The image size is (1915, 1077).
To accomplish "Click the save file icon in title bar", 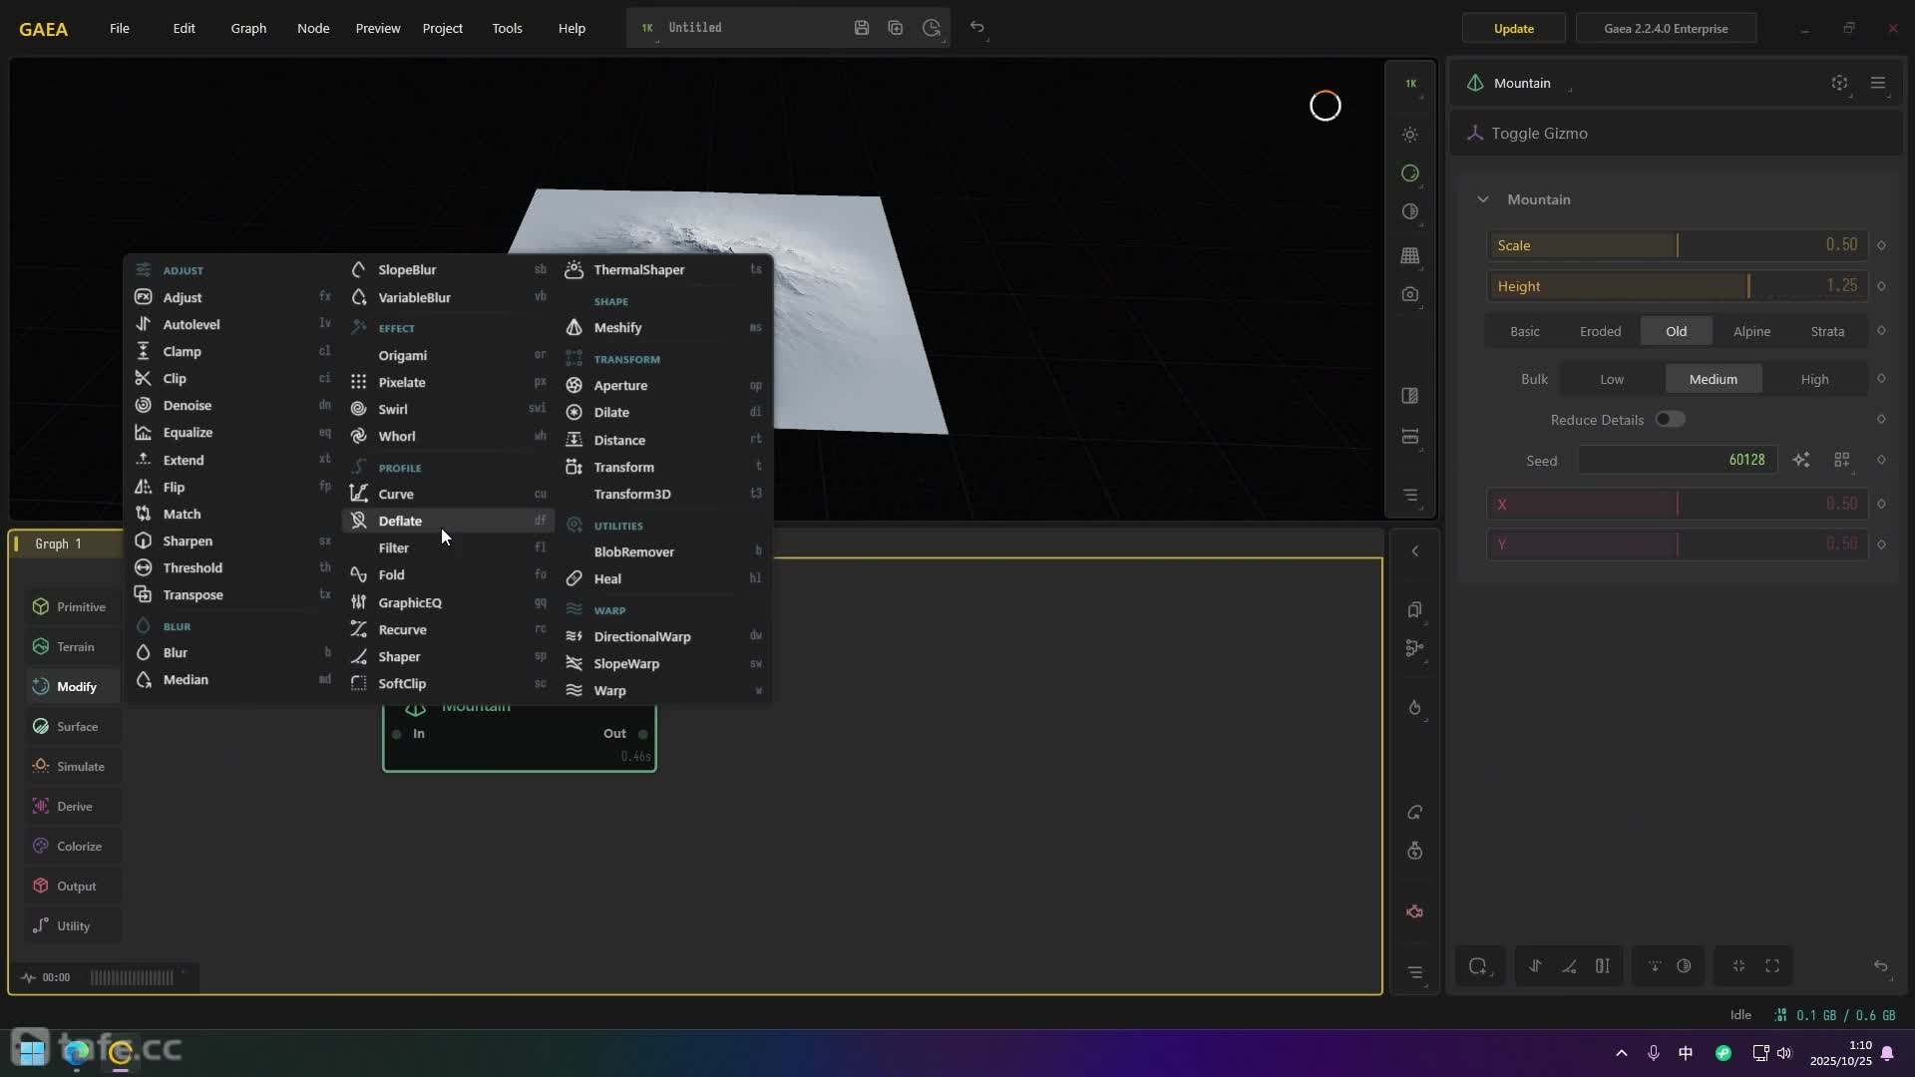I will (x=862, y=28).
